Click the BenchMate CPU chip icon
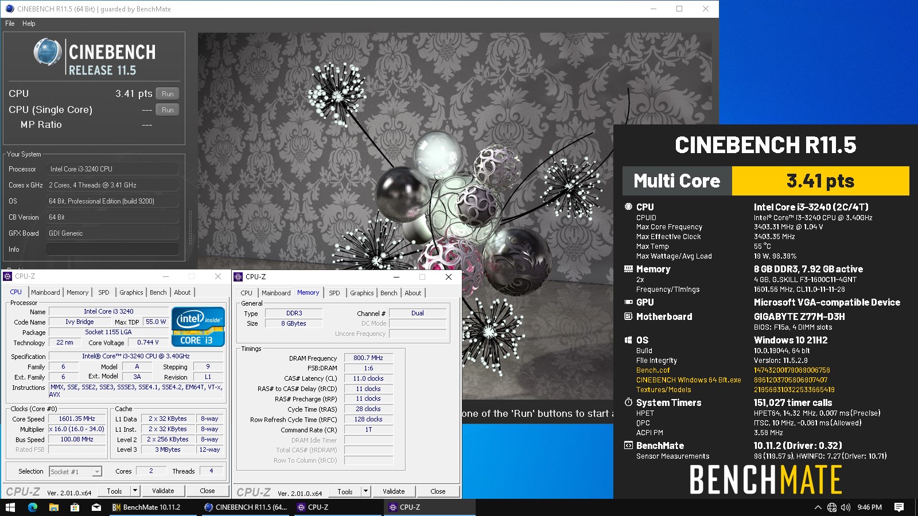 tap(628, 206)
